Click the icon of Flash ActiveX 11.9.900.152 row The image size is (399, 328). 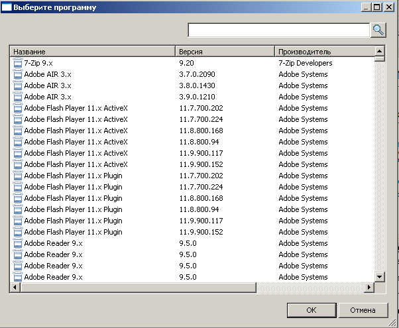point(17,164)
